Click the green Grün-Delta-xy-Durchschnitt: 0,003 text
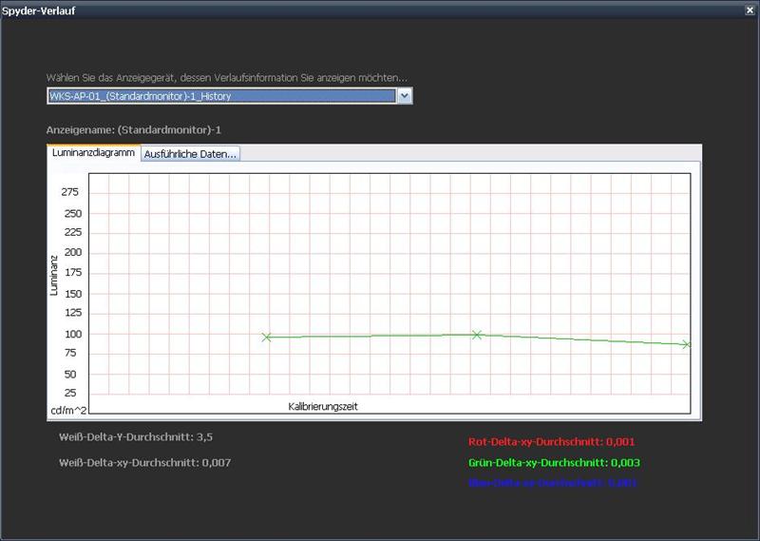Screen dimensions: 760x541 point(554,462)
